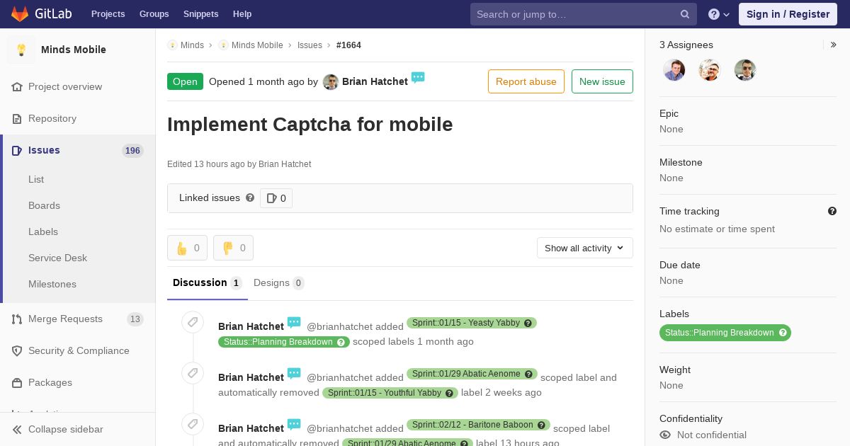Click the search magnifier icon
Screen dimensions: 850x446
tap(685, 14)
